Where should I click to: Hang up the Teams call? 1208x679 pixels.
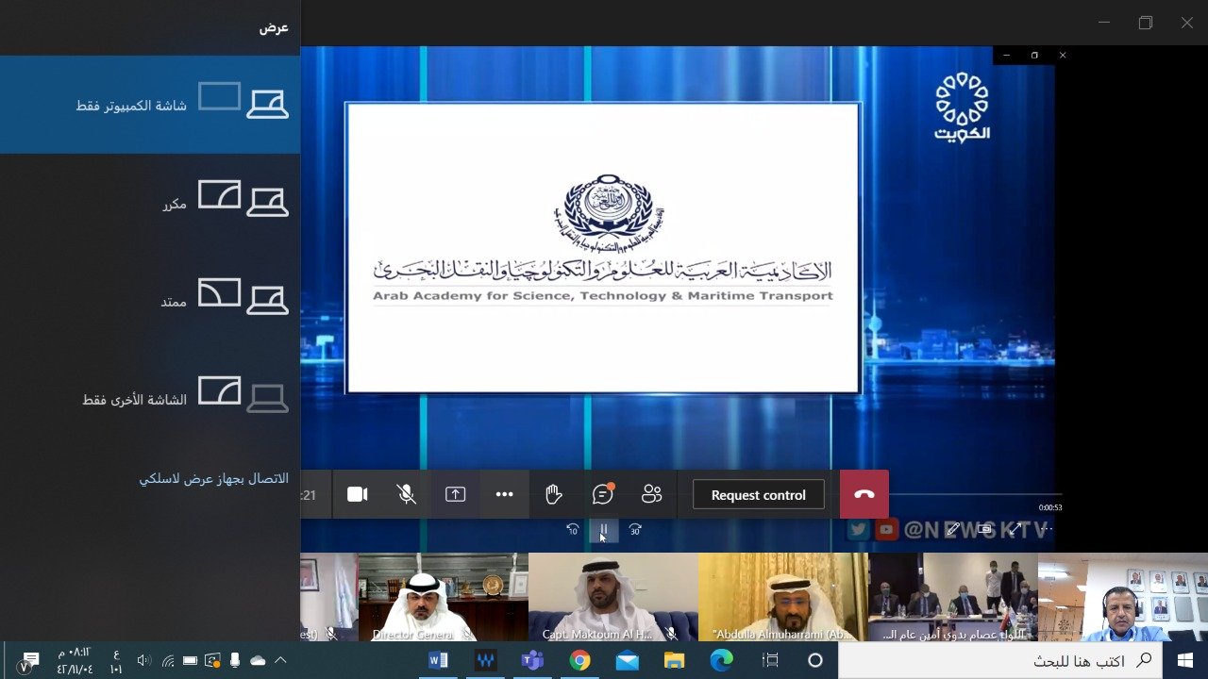864,494
